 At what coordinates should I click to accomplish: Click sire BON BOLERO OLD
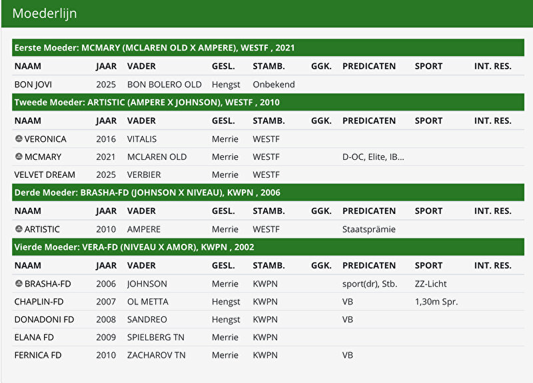coord(164,85)
